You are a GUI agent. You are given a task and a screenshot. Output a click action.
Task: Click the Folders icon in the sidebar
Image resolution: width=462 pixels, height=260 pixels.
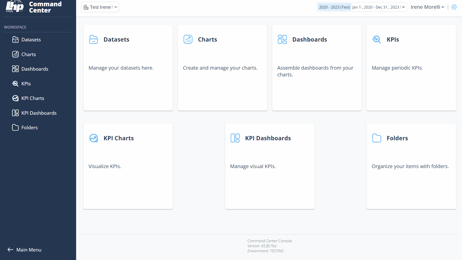[15, 127]
